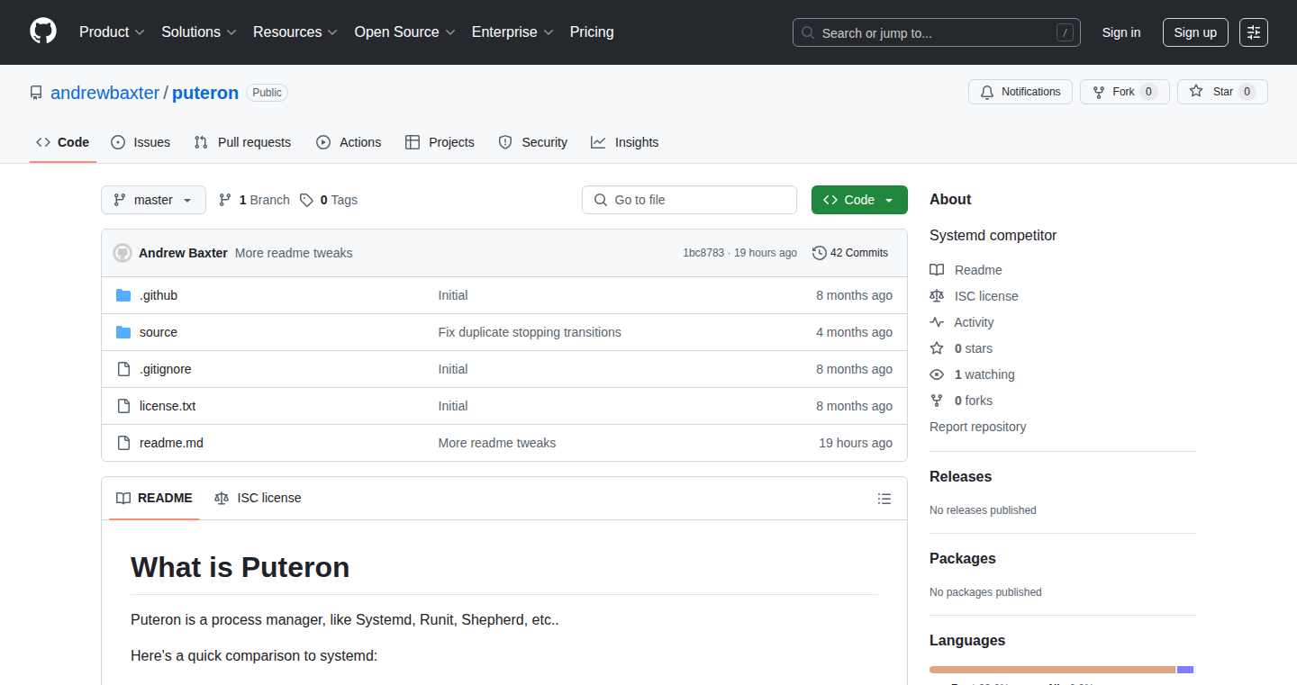Expand the Solutions menu
Viewport: 1297px width, 685px height.
(x=199, y=32)
